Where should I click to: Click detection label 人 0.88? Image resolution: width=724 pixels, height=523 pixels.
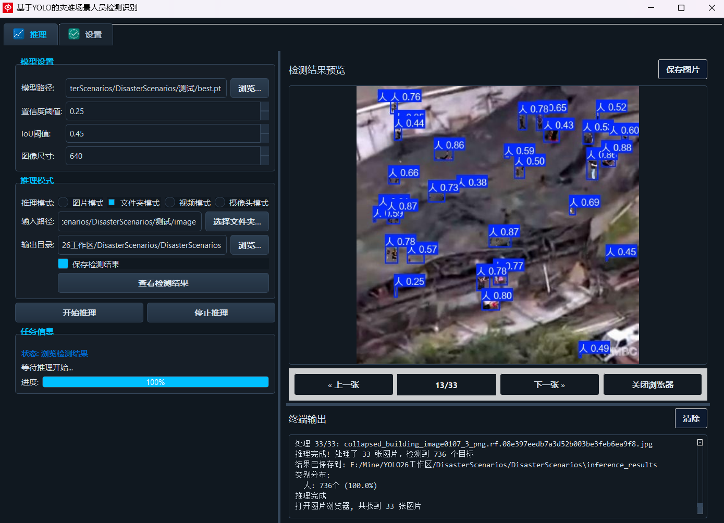(x=617, y=147)
